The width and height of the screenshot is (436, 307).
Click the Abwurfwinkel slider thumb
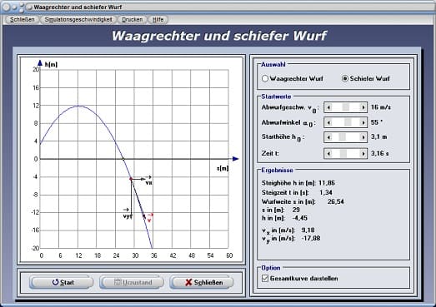pos(348,122)
